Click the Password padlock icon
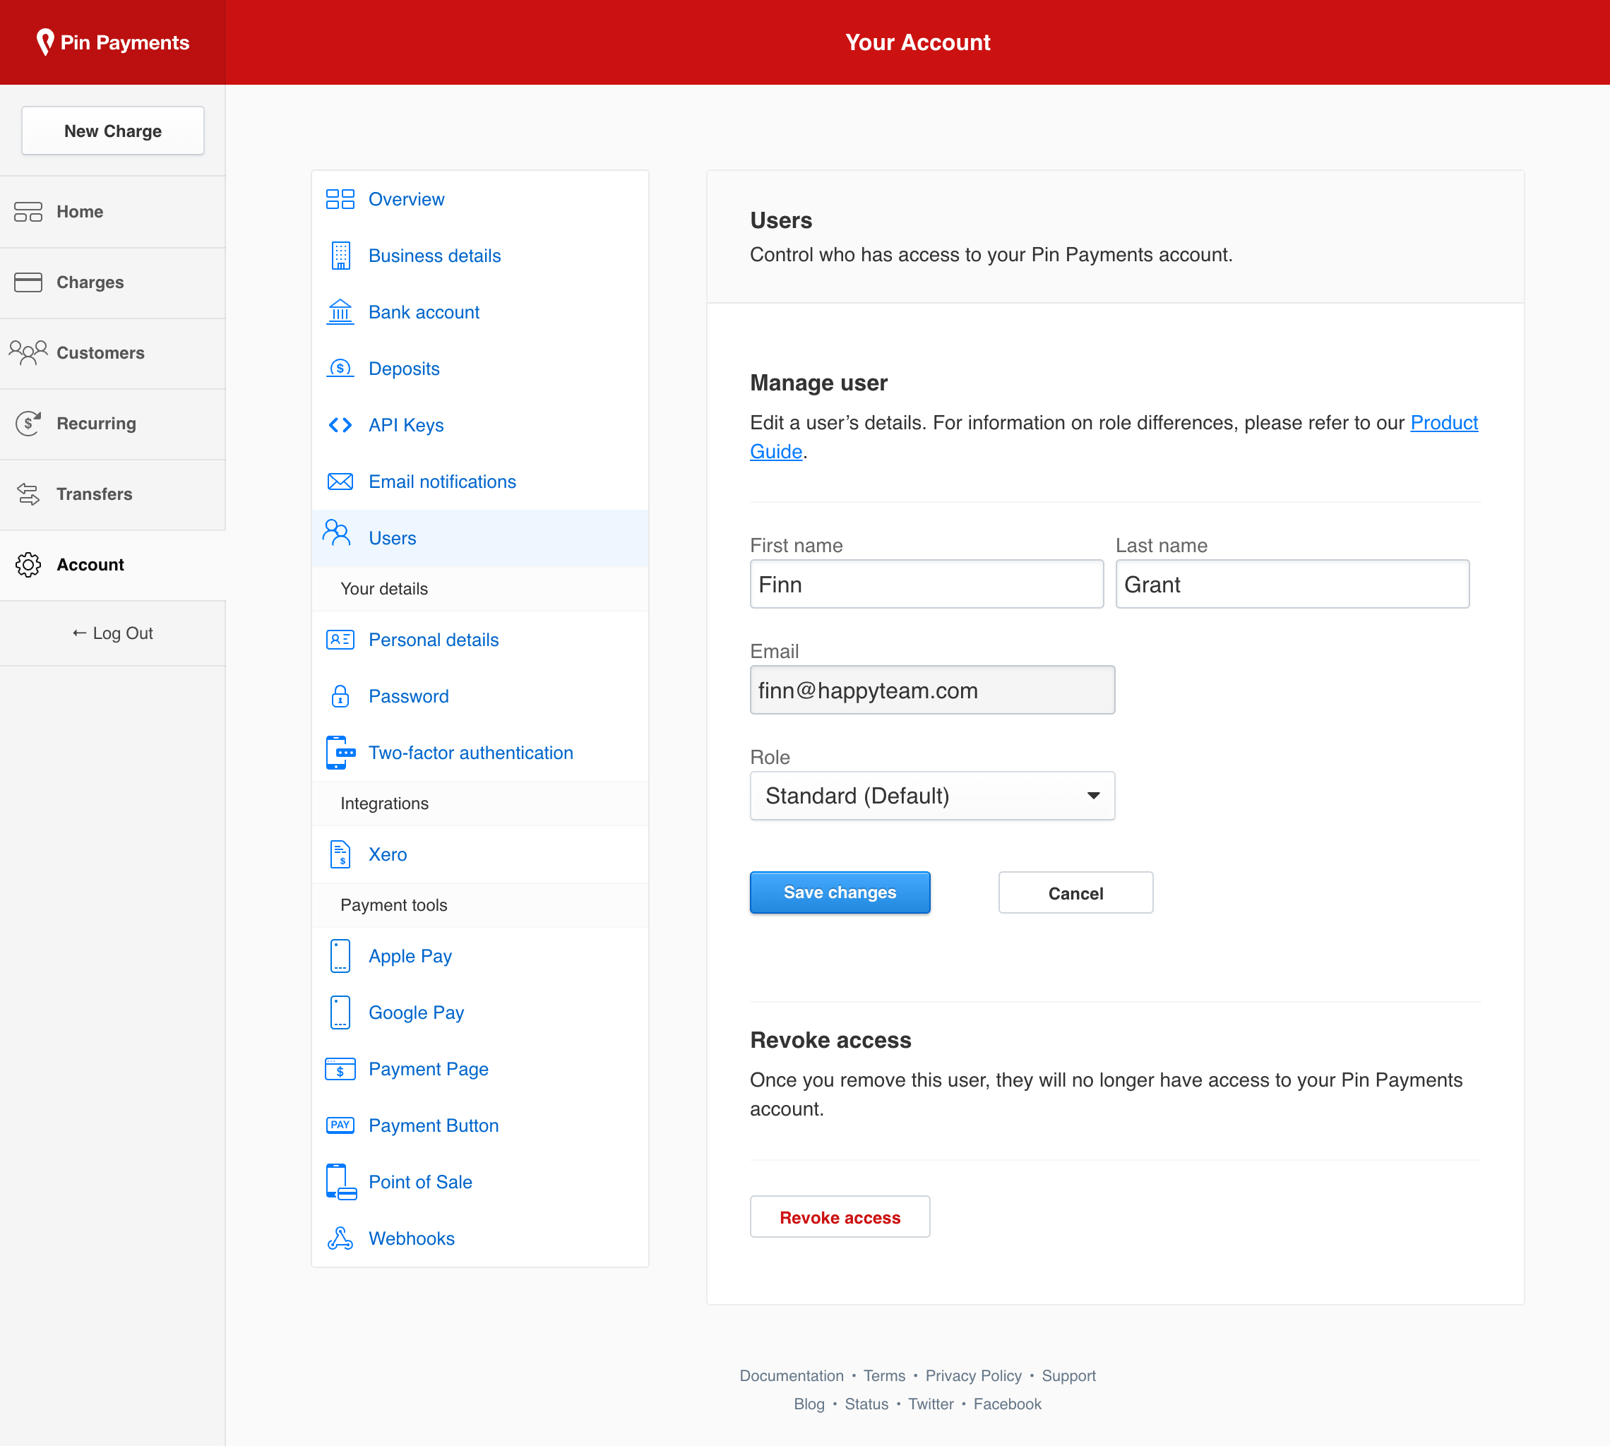The width and height of the screenshot is (1610, 1446). click(340, 695)
